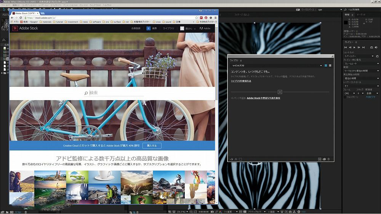Take snapshot with camera icon in viewer
The height and width of the screenshot is (214, 381).
pos(212,212)
